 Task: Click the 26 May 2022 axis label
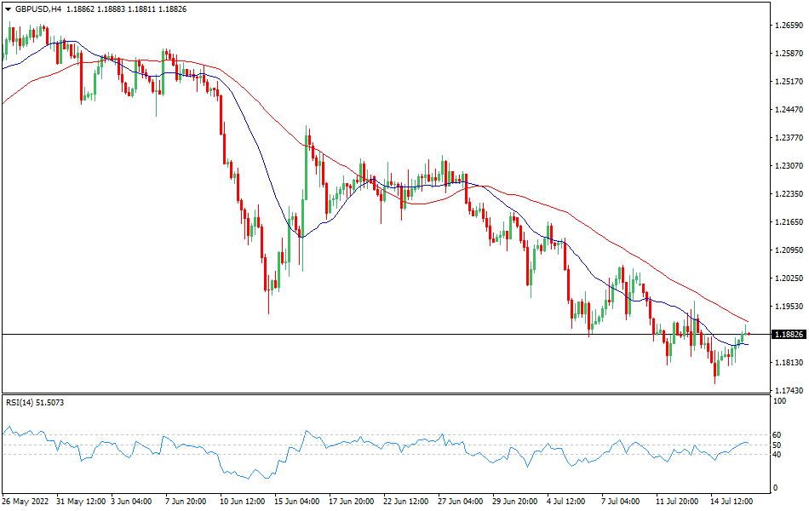point(27,502)
